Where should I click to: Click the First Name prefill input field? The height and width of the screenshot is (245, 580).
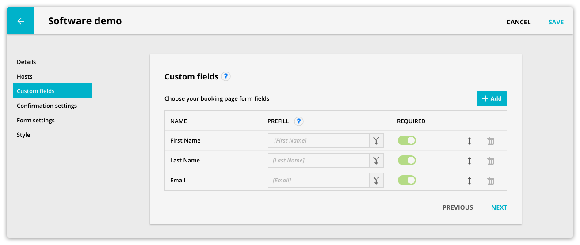[319, 141]
